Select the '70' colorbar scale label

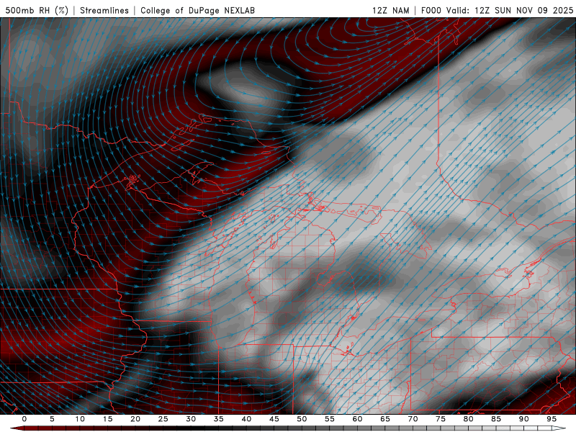pyautogui.click(x=413, y=419)
